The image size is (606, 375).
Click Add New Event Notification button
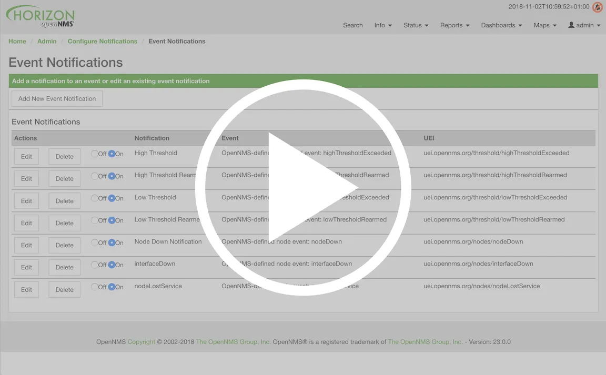57,99
